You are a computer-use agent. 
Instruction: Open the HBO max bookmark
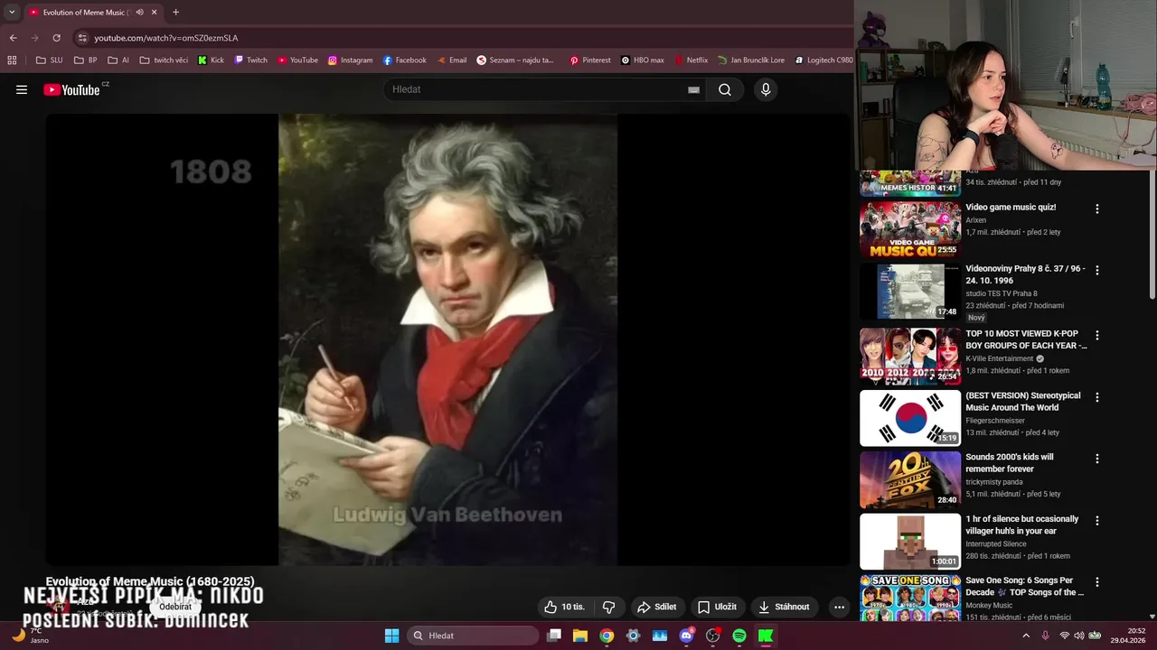tap(643, 60)
